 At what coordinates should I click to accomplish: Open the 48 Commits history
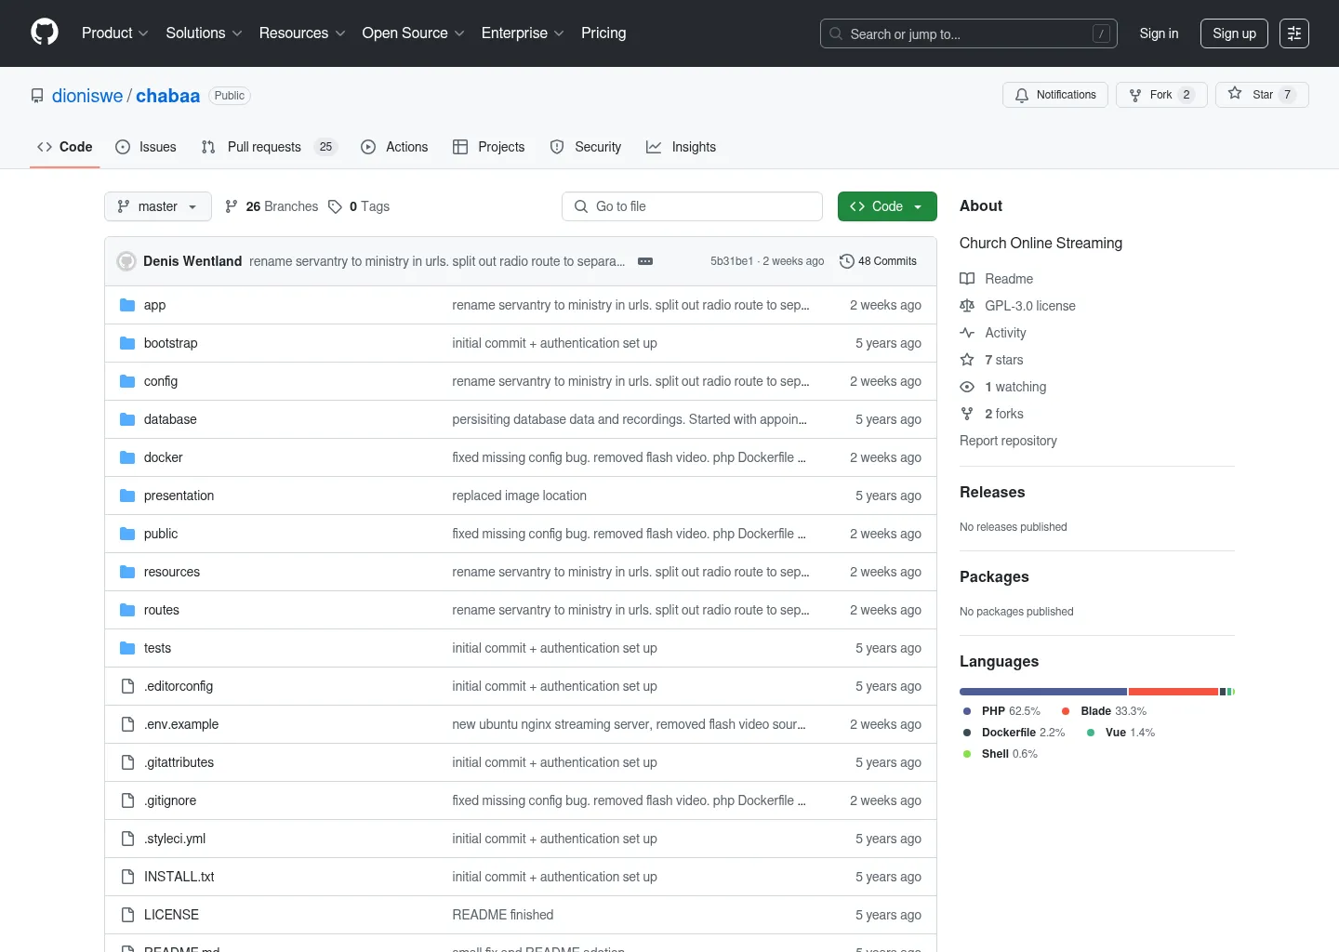click(878, 261)
